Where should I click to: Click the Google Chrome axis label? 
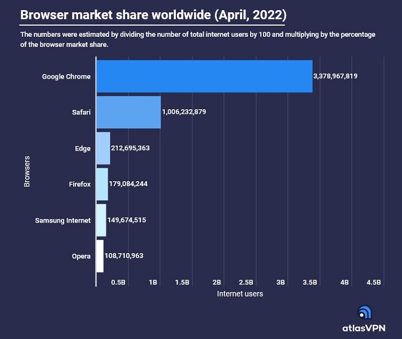(66, 76)
